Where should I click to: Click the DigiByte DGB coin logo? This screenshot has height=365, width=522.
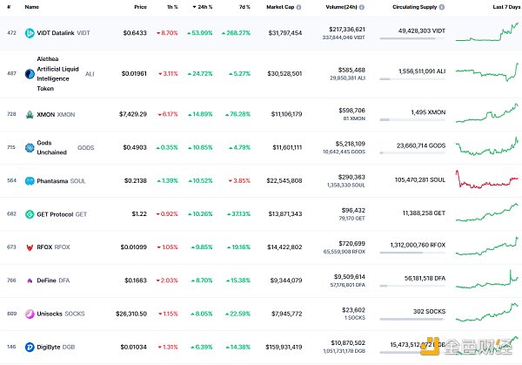tap(30, 347)
